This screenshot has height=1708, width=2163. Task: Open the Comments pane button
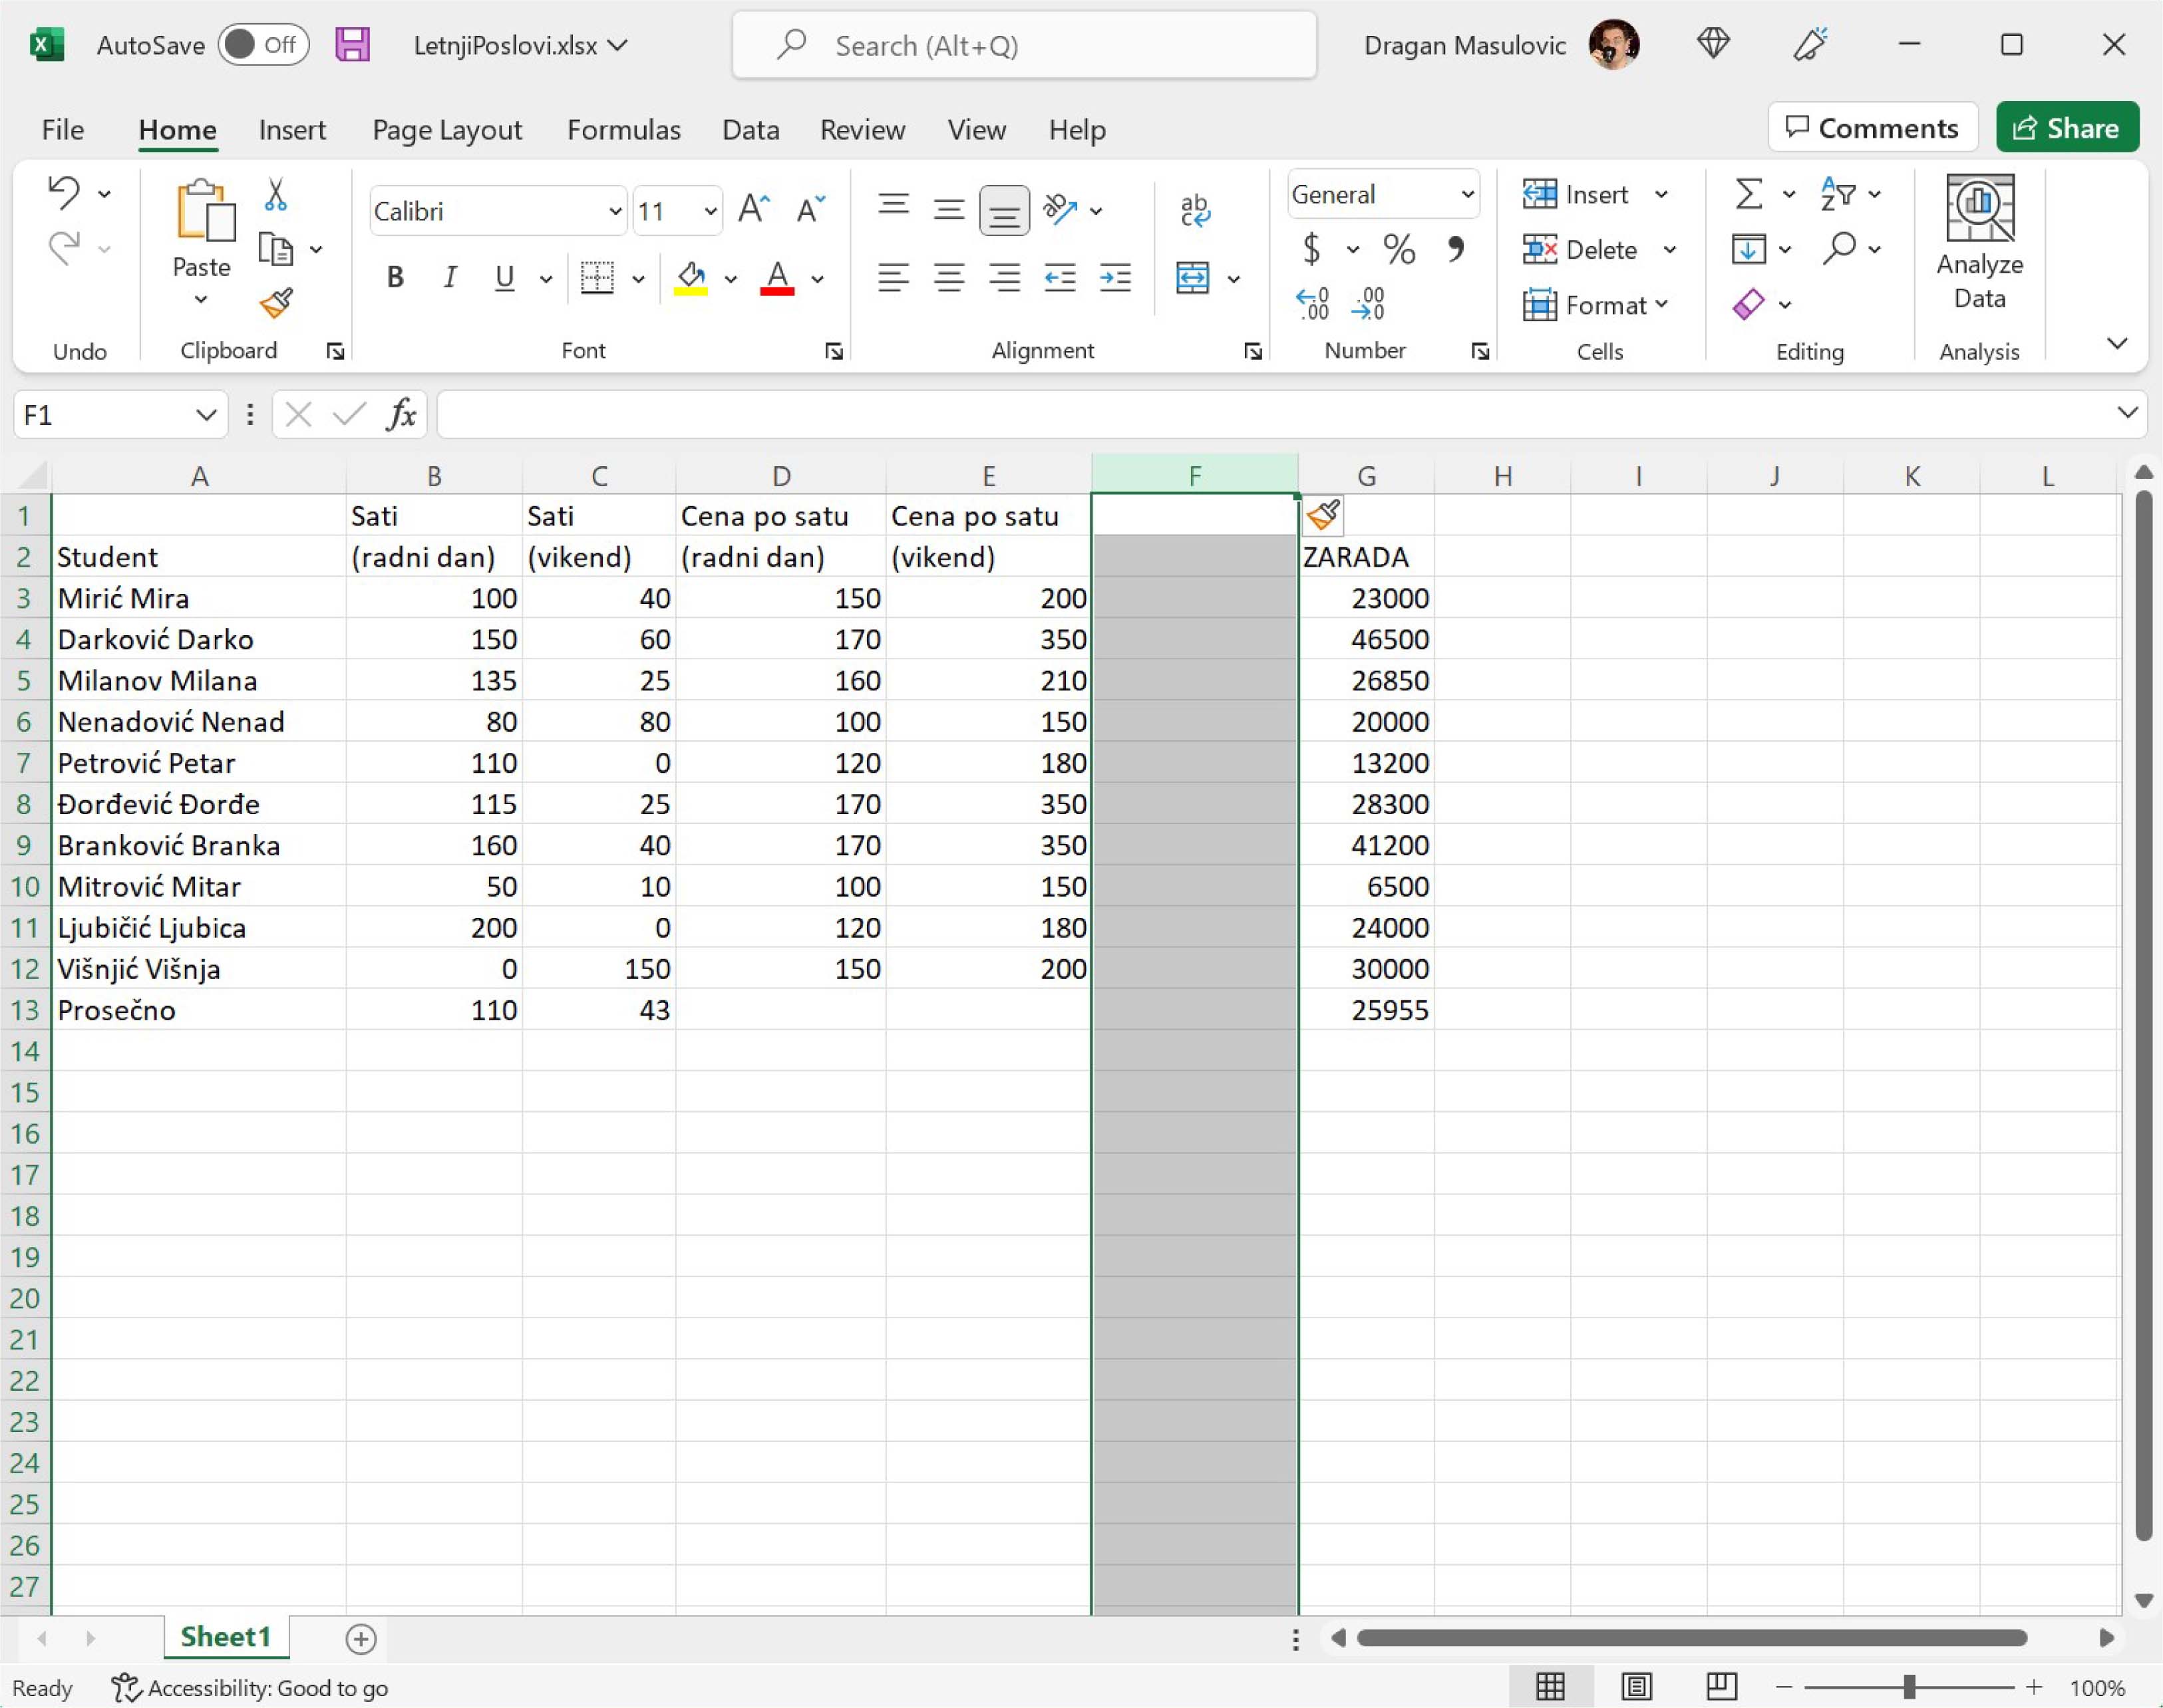coord(1872,128)
